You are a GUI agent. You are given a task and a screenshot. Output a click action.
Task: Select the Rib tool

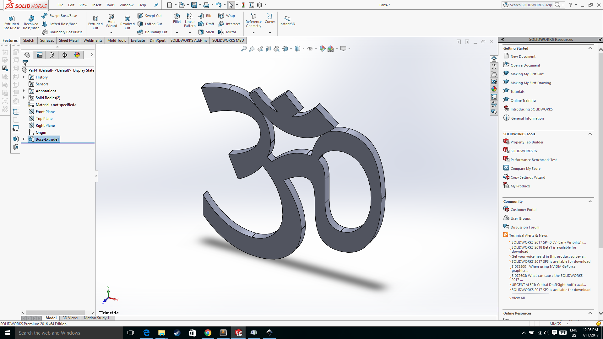click(x=205, y=16)
